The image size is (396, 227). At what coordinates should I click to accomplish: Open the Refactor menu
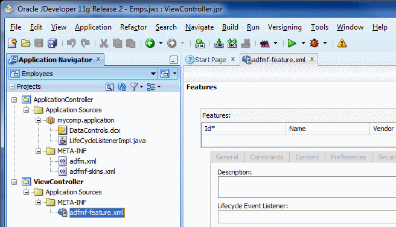133,27
